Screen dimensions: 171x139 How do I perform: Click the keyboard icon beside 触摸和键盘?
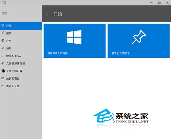[x=3, y=78]
